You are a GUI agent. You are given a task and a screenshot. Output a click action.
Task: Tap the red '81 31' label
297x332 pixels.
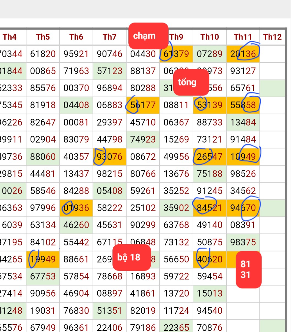click(249, 270)
